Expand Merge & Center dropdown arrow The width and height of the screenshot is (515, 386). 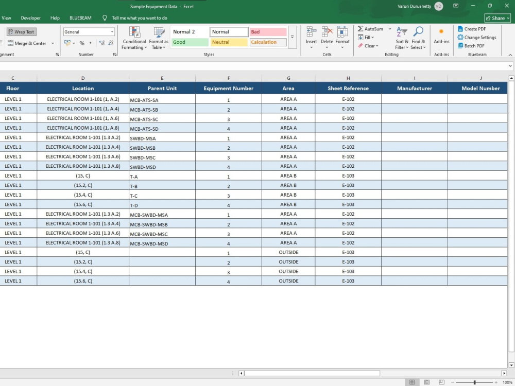pos(53,43)
